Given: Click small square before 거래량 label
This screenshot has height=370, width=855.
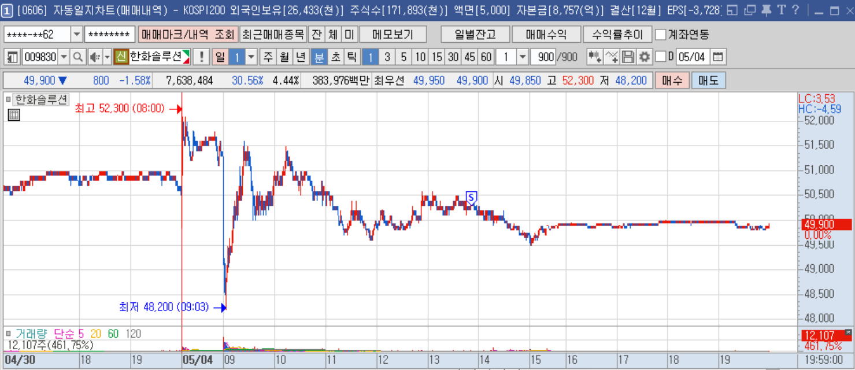Looking at the screenshot, I should point(8,334).
